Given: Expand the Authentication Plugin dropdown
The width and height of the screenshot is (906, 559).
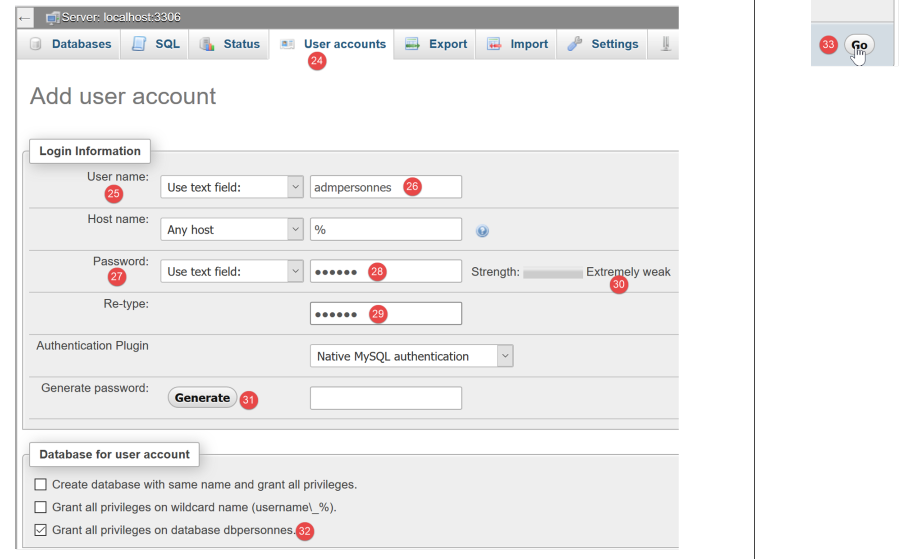Looking at the screenshot, I should pyautogui.click(x=411, y=356).
